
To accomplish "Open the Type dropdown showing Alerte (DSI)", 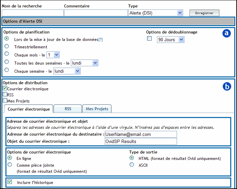I will click(156, 13).
